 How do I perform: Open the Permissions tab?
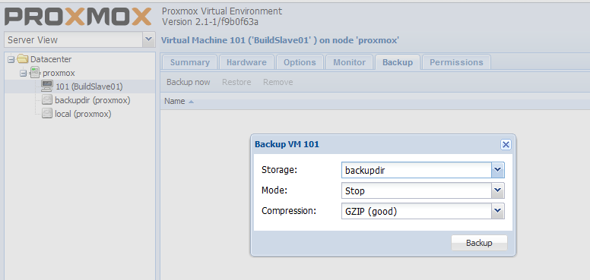(456, 62)
